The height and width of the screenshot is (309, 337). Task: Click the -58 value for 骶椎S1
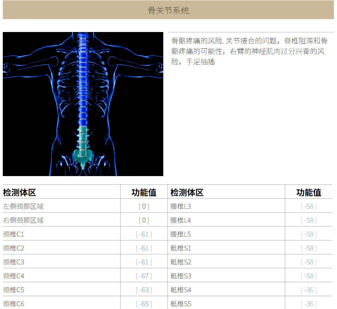tap(309, 248)
